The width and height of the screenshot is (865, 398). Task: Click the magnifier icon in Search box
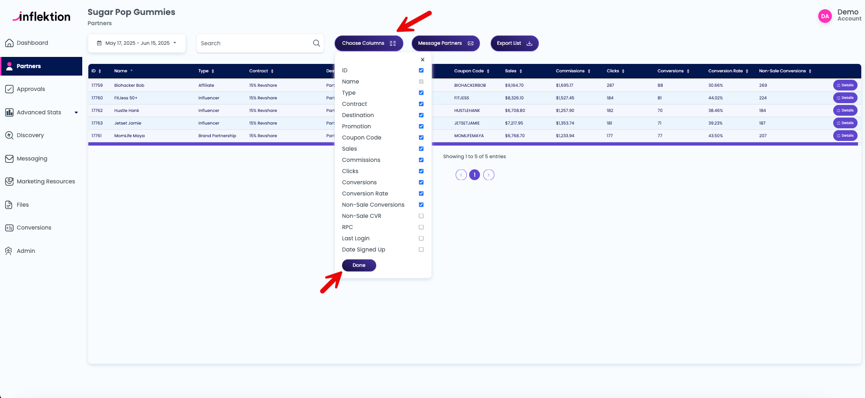[316, 43]
